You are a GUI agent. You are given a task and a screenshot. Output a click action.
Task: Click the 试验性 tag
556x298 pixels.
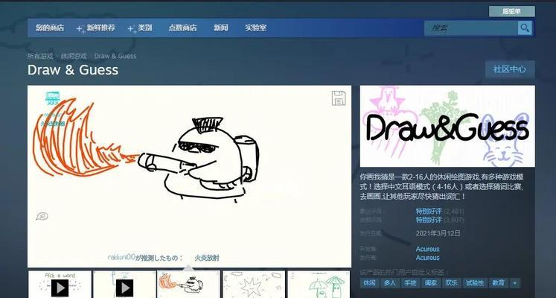474,283
